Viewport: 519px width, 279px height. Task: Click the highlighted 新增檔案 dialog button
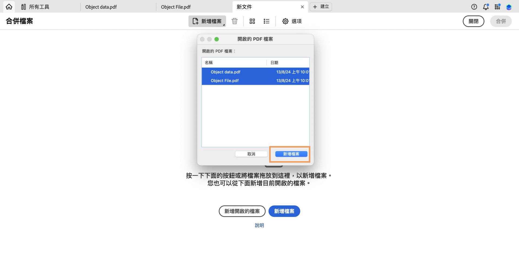tap(291, 154)
